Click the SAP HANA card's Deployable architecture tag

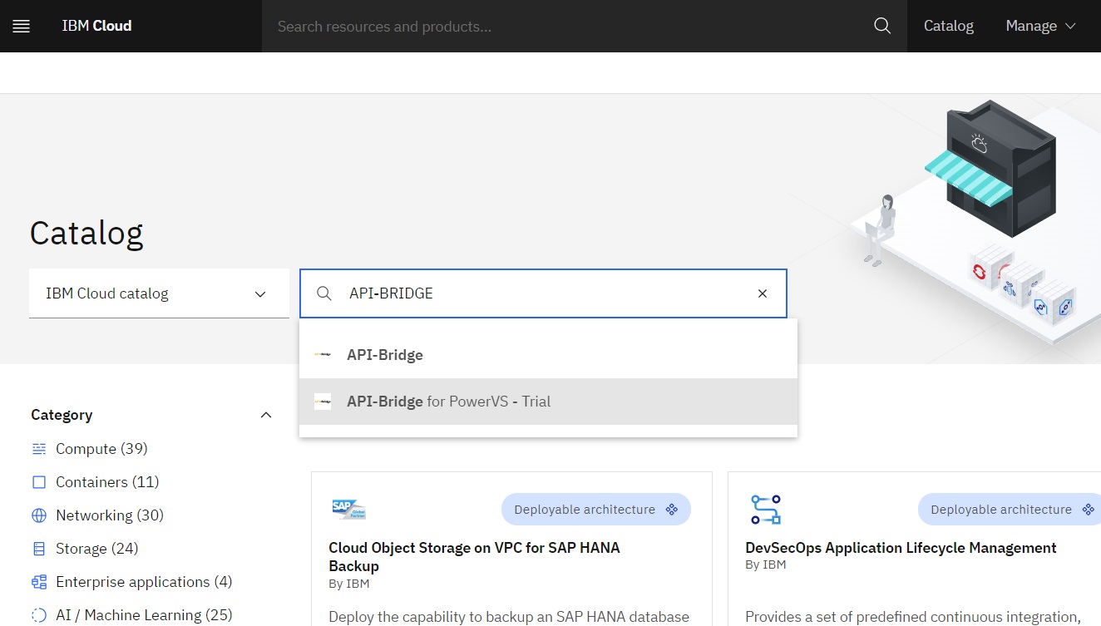point(595,510)
